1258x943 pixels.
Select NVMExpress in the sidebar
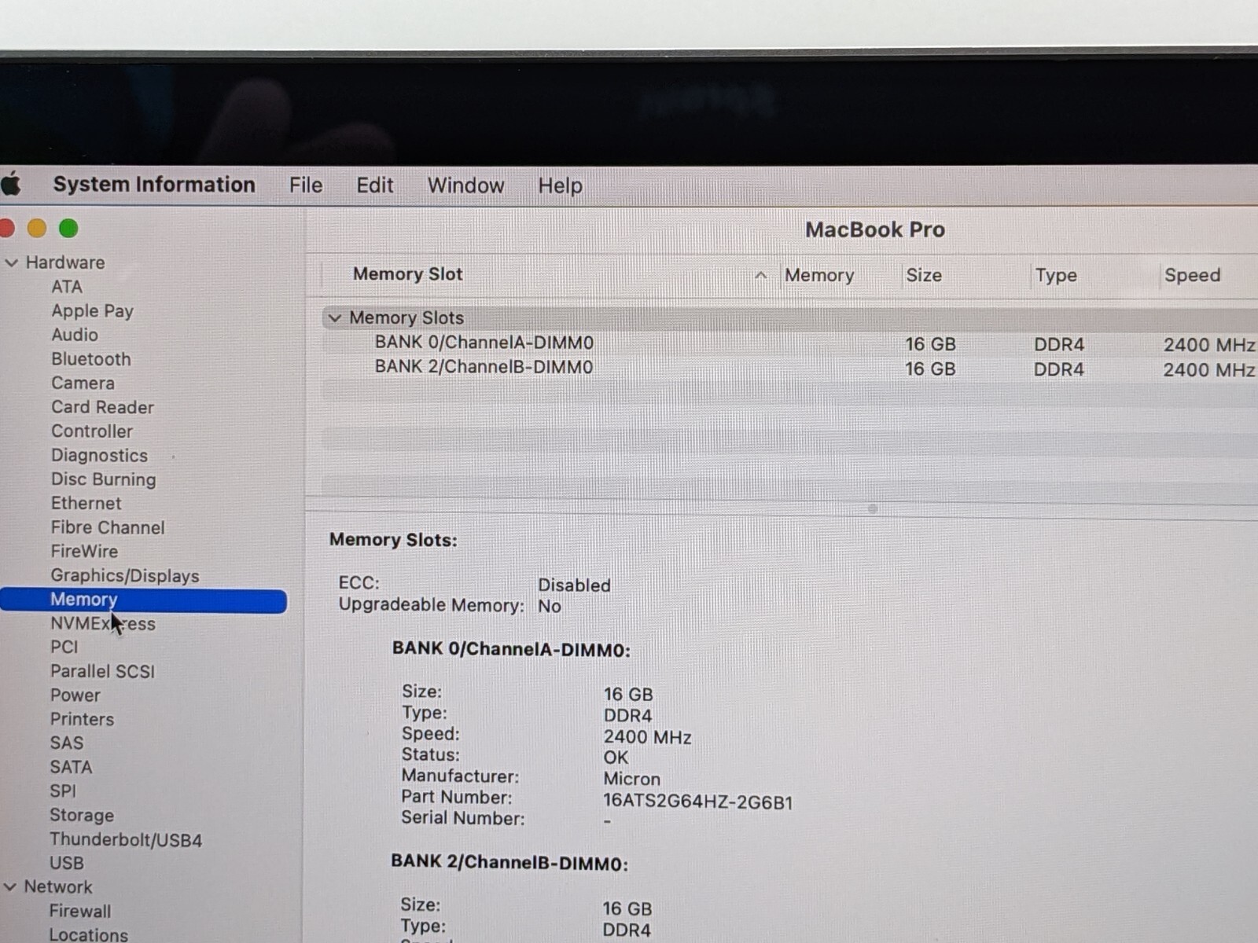coord(102,624)
